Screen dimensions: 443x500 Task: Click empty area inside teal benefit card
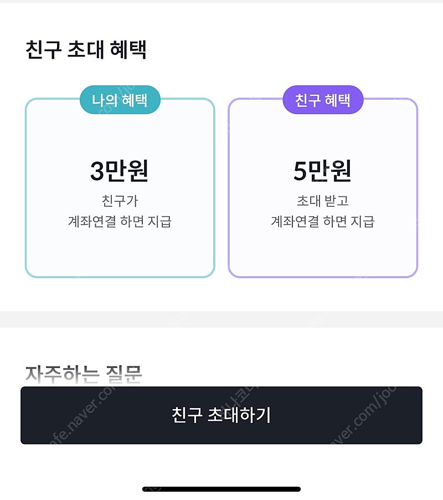pyautogui.click(x=120, y=255)
